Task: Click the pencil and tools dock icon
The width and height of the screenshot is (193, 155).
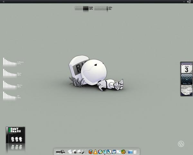Action: click(x=84, y=152)
